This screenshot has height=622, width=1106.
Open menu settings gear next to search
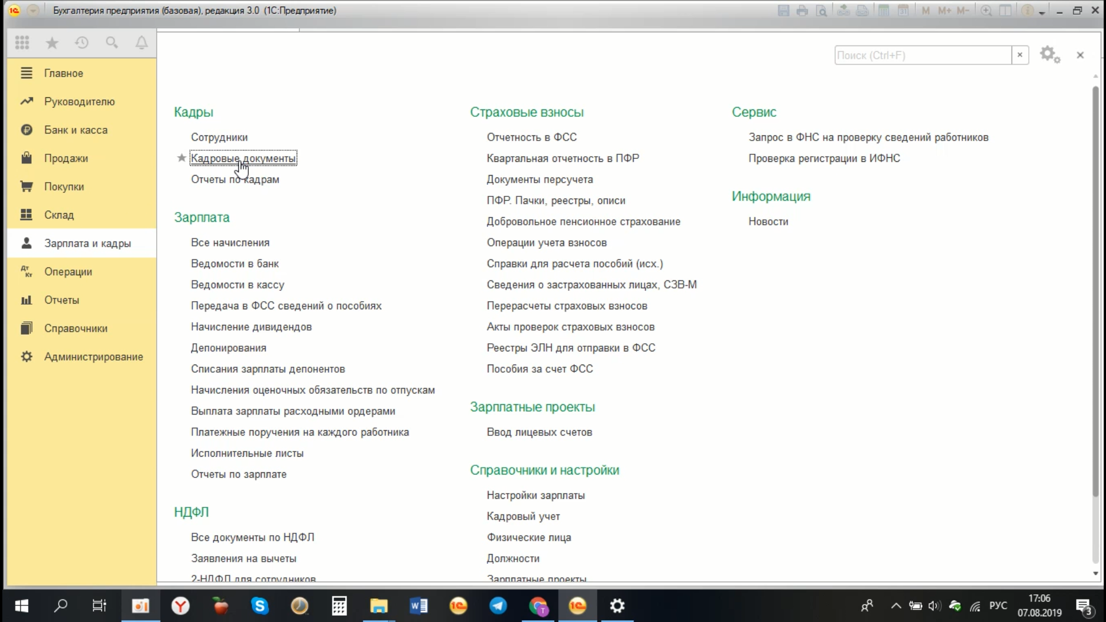tap(1049, 55)
